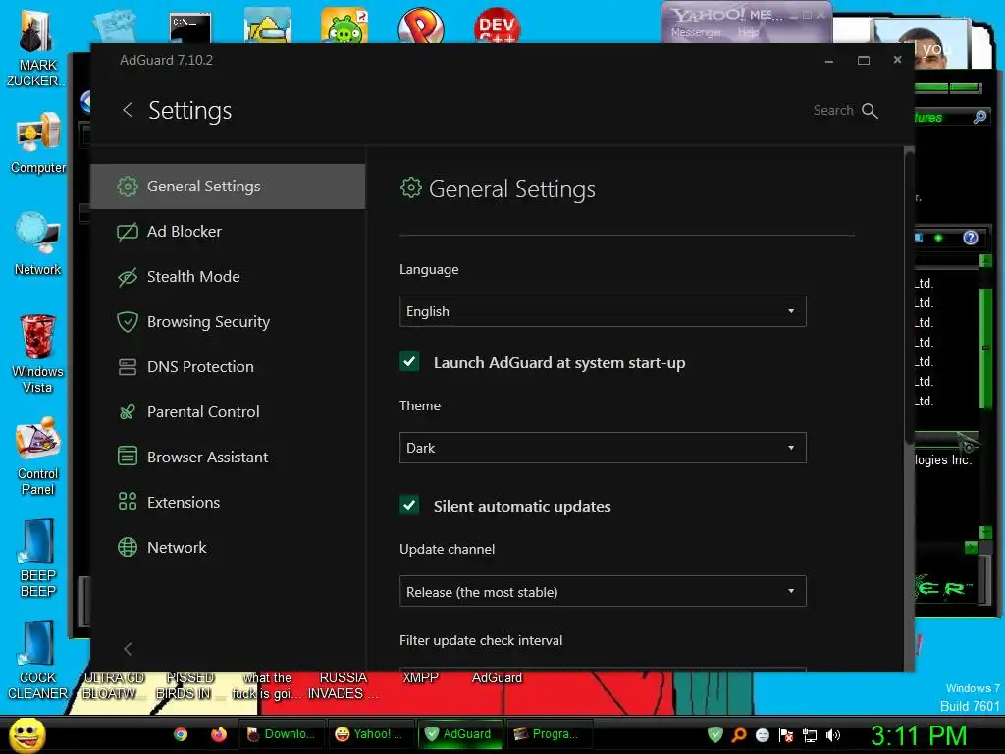Click the Network globe icon in sidebar
The image size is (1005, 754).
pyautogui.click(x=128, y=547)
